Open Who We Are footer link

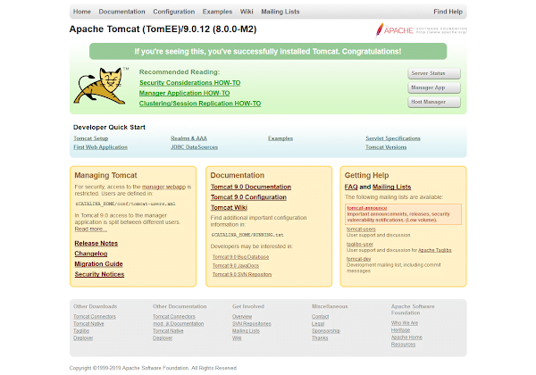click(x=405, y=323)
